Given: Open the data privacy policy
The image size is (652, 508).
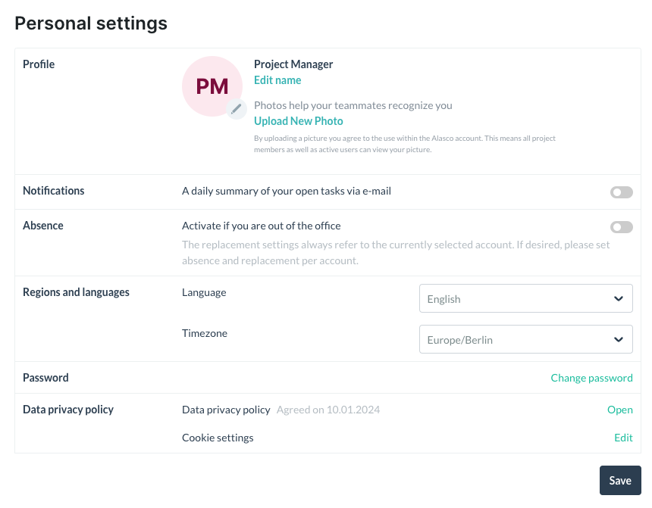Looking at the screenshot, I should point(619,410).
